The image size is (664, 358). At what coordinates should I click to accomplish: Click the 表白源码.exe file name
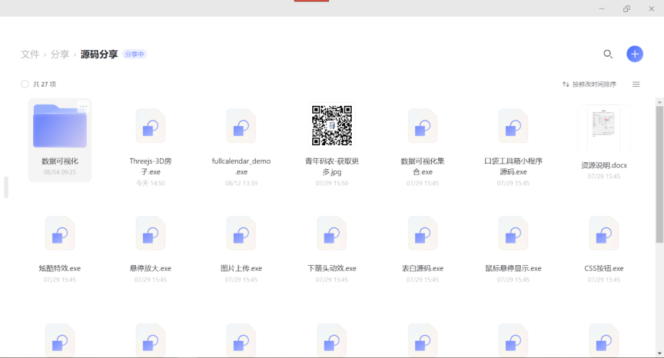tap(422, 268)
